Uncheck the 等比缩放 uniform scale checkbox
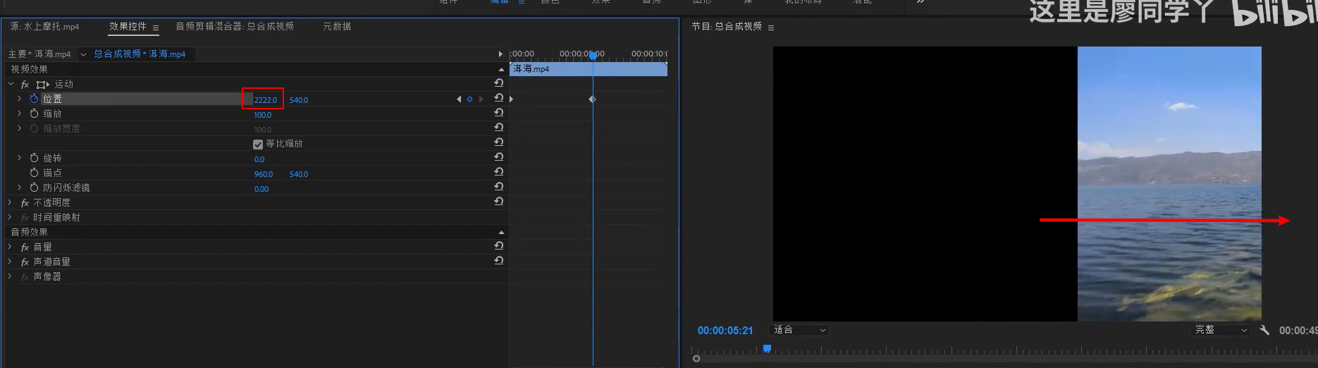 (x=258, y=144)
